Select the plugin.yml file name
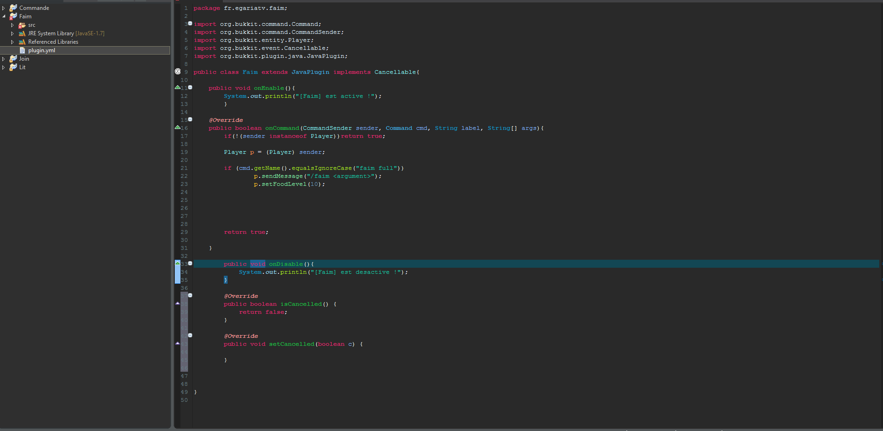 (41, 50)
